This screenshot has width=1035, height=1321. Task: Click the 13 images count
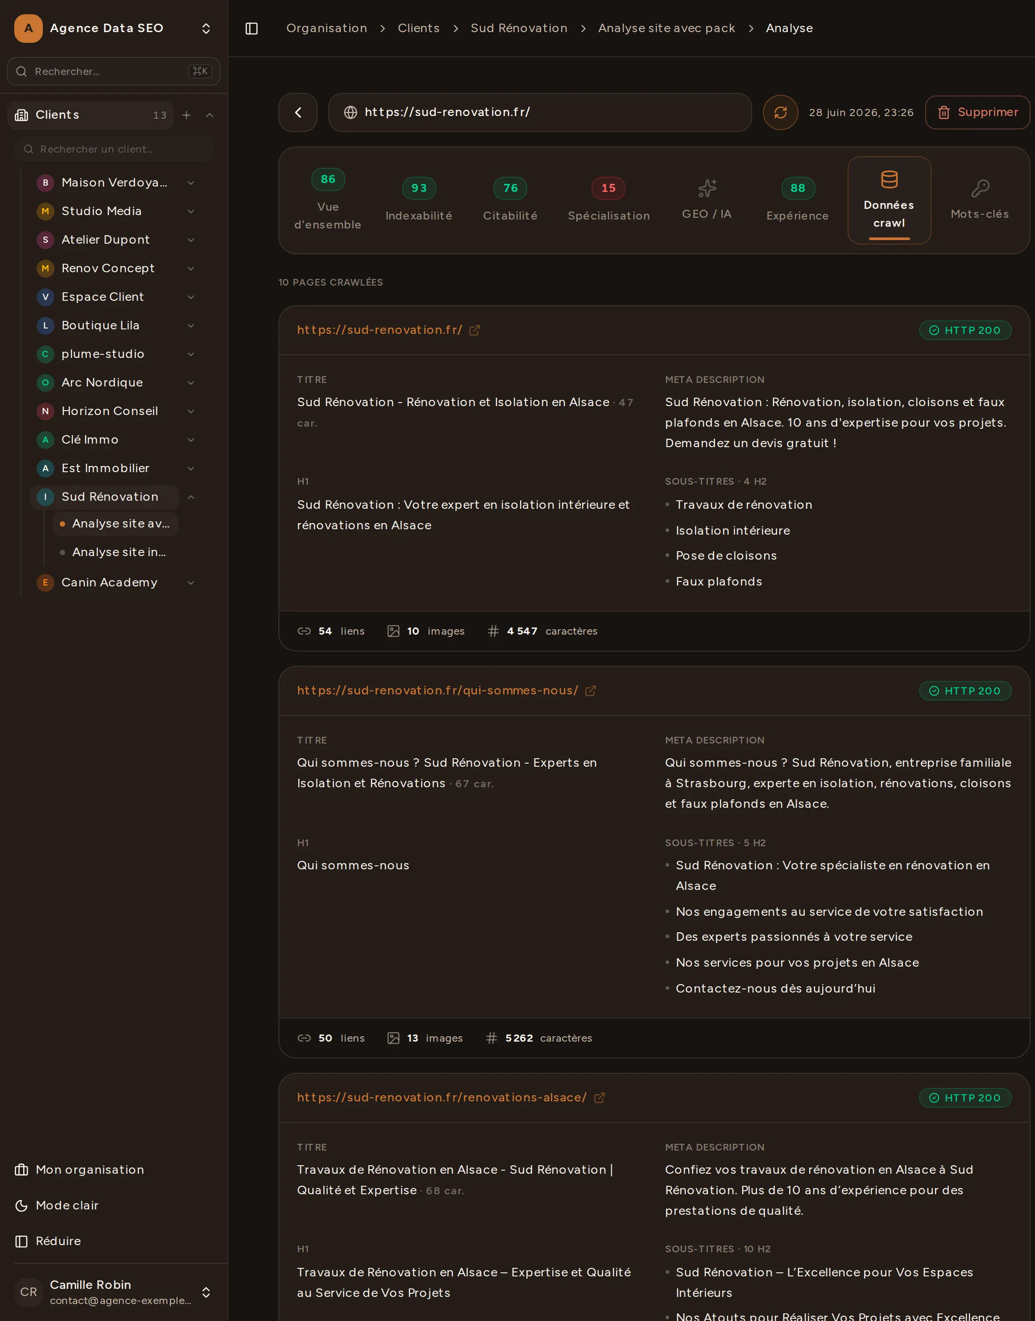(x=425, y=1038)
